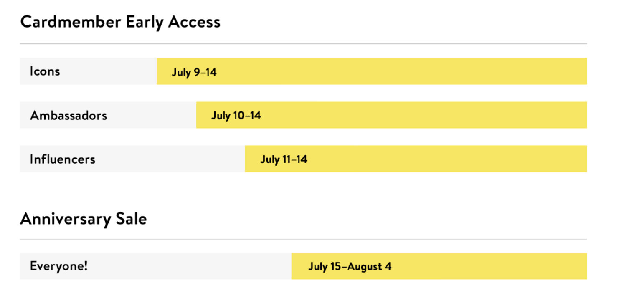This screenshot has width=619, height=303.
Task: Click the yellow bar in the Ambassadors row
Action: click(391, 115)
